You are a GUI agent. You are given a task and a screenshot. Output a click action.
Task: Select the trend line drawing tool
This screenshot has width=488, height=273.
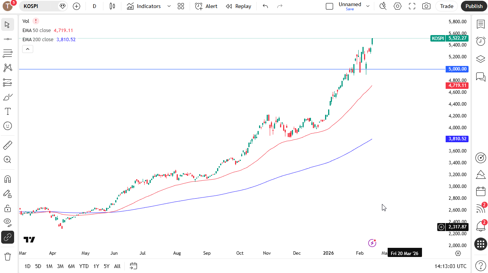coord(7,39)
